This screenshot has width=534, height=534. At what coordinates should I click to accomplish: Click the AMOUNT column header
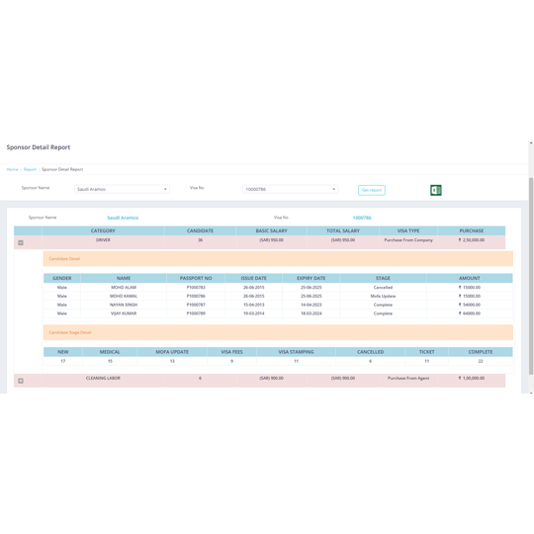coord(470,278)
